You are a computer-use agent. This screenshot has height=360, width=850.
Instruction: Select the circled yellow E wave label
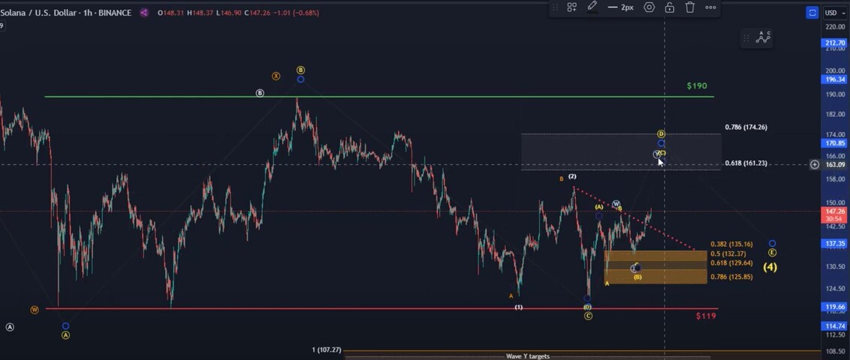pyautogui.click(x=772, y=253)
